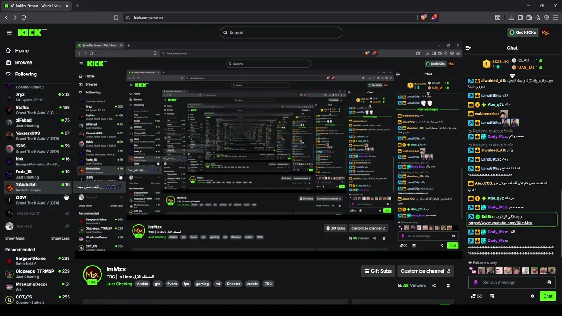View site information icon in the address bar
Image resolution: width=562 pixels, height=316 pixels.
point(127,18)
